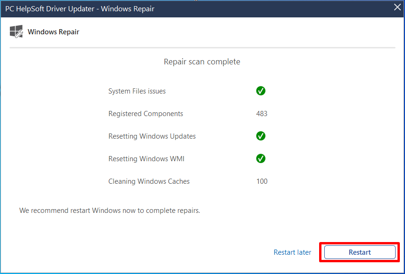Click the PC HelpSoft Driver Updater title bar text
The image size is (405, 274).
coord(80,8)
